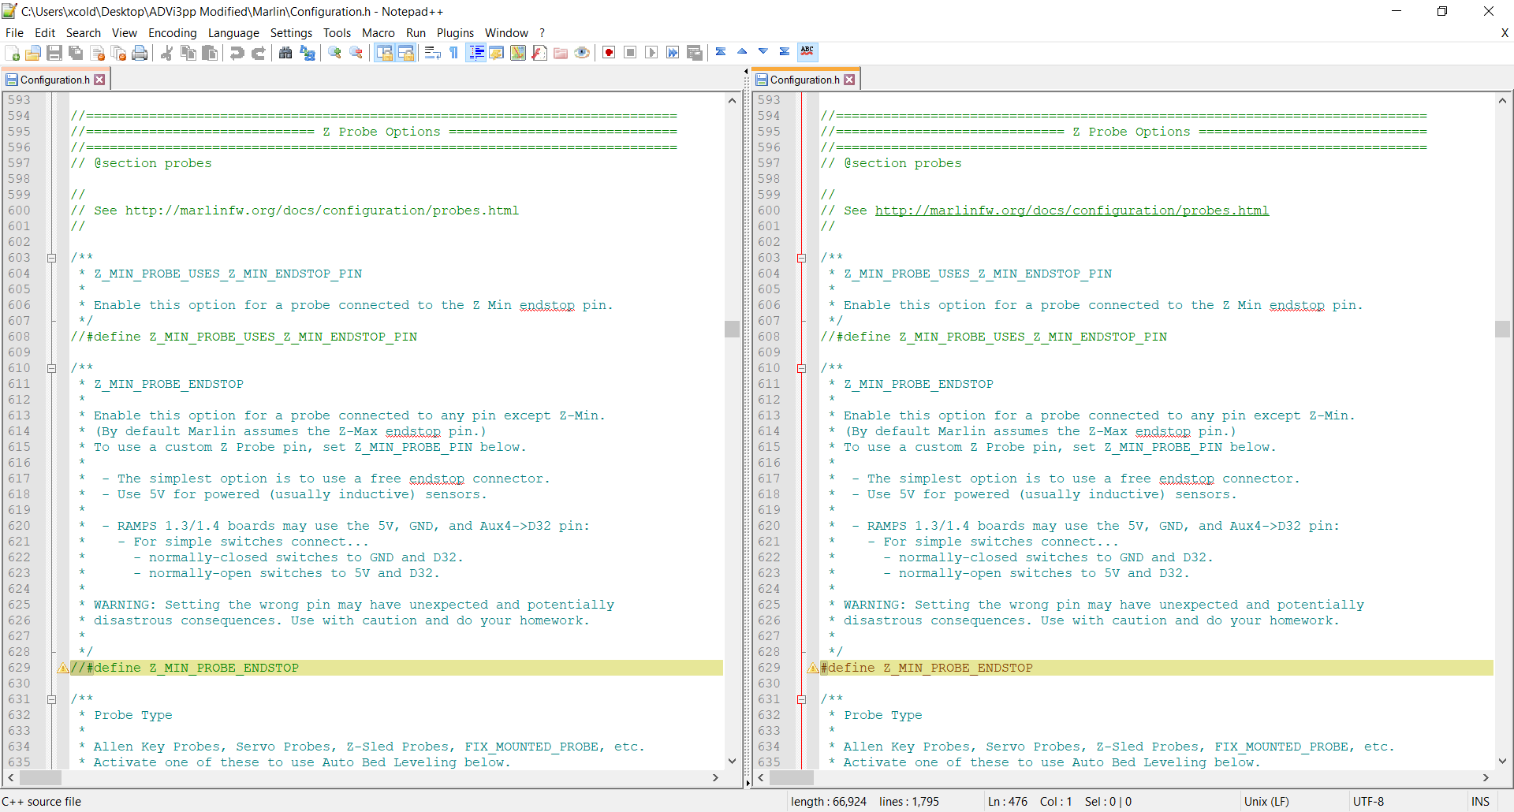
Task: Click the Close file toolbar icon
Action: (x=98, y=53)
